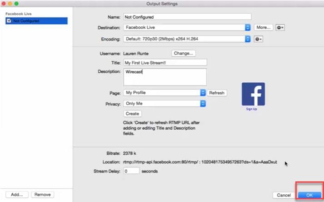The height and width of the screenshot is (202, 324).
Task: Click the Remove button
Action: point(43,195)
